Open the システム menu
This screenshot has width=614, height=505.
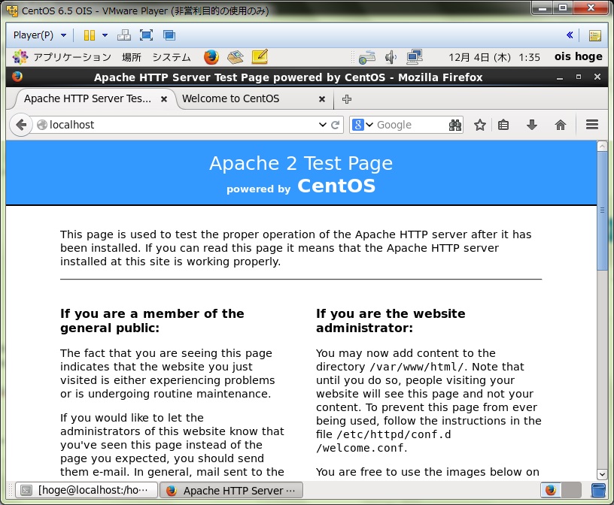click(x=172, y=57)
